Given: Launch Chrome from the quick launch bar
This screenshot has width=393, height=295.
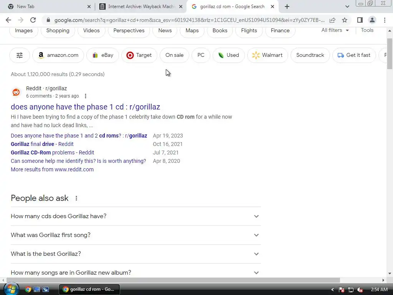Looking at the screenshot, I should click(x=28, y=289).
